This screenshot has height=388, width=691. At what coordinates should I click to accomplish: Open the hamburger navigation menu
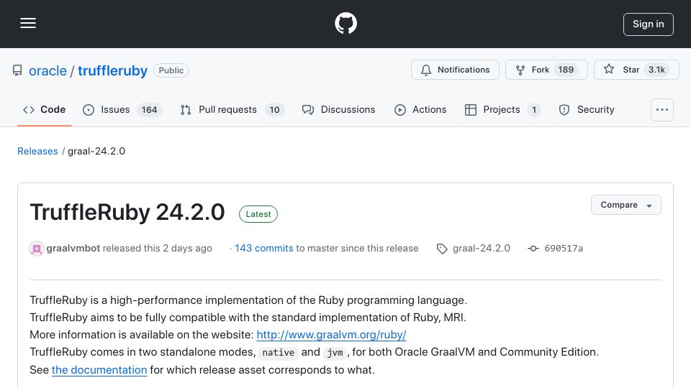pos(28,23)
